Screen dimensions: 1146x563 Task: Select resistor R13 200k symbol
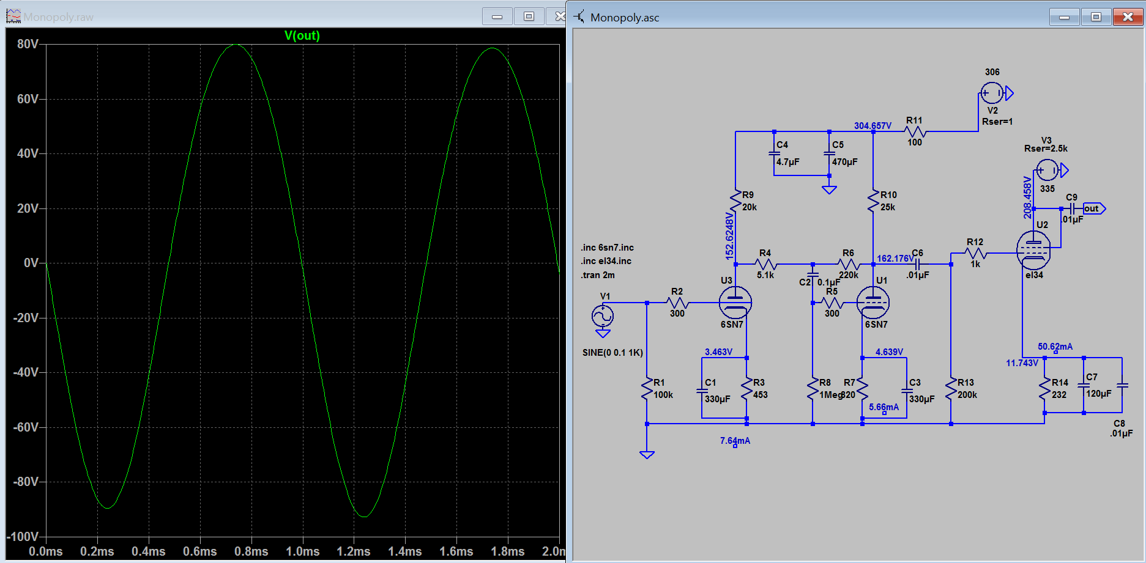(951, 389)
